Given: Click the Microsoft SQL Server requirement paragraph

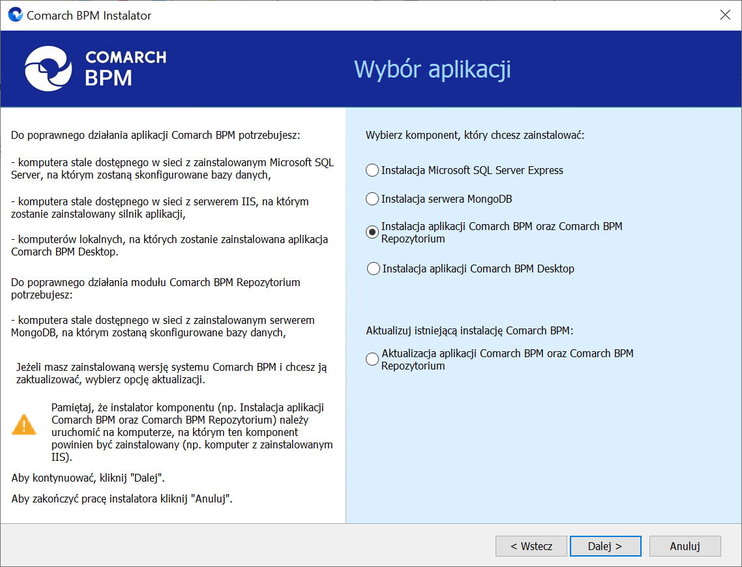Looking at the screenshot, I should (173, 169).
